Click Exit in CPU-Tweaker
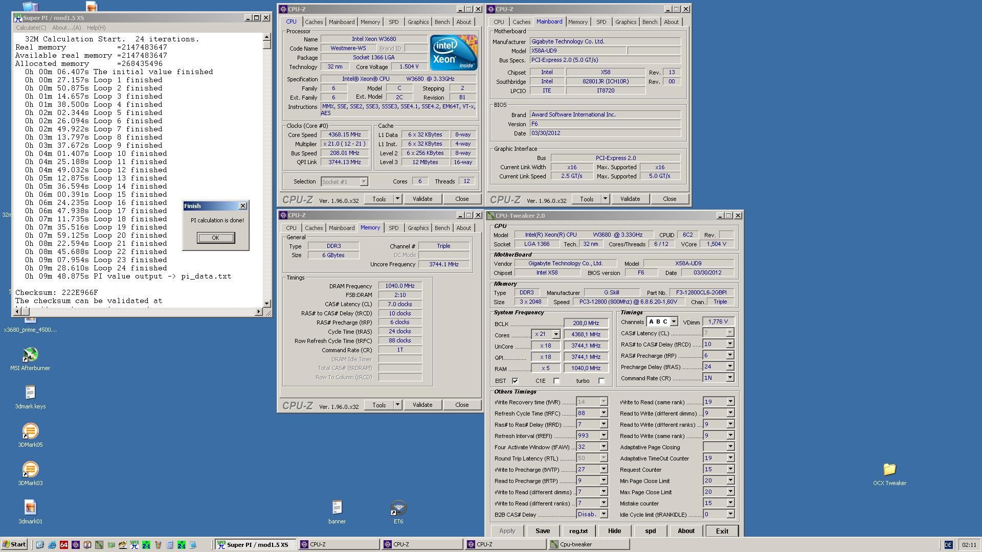This screenshot has width=982, height=552. [722, 531]
